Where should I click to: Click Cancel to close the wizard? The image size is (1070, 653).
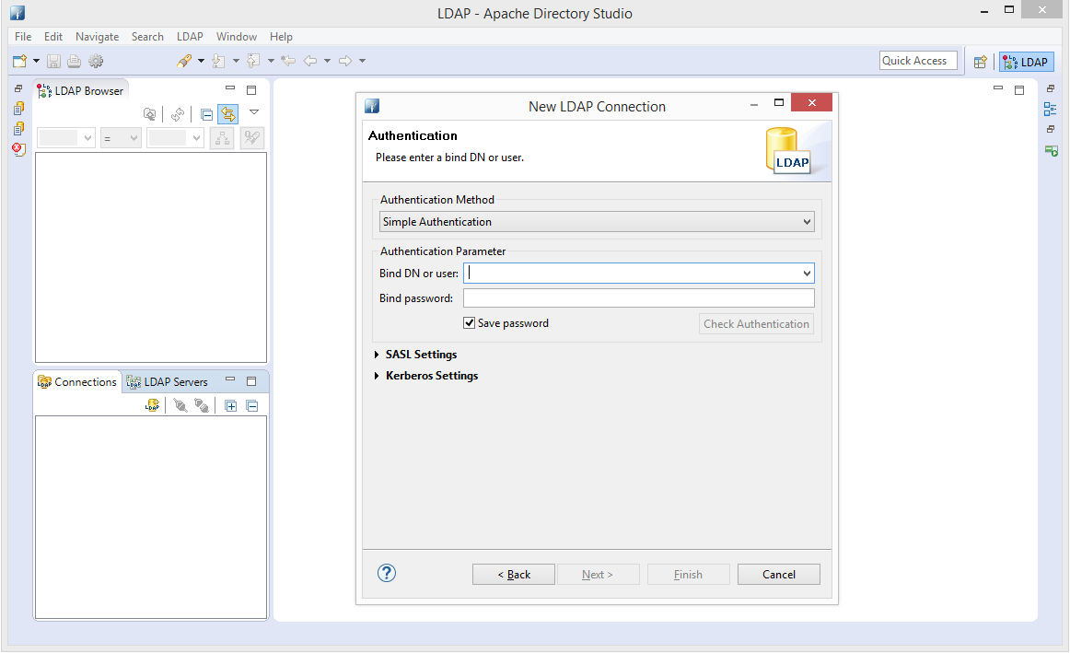(778, 575)
